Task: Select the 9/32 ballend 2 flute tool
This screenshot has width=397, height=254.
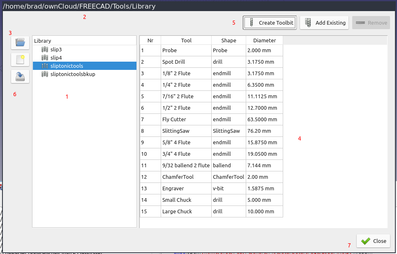Action: (x=186, y=166)
